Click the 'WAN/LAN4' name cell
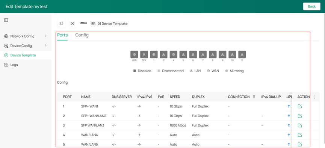The height and width of the screenshot is (148, 325). [89, 135]
